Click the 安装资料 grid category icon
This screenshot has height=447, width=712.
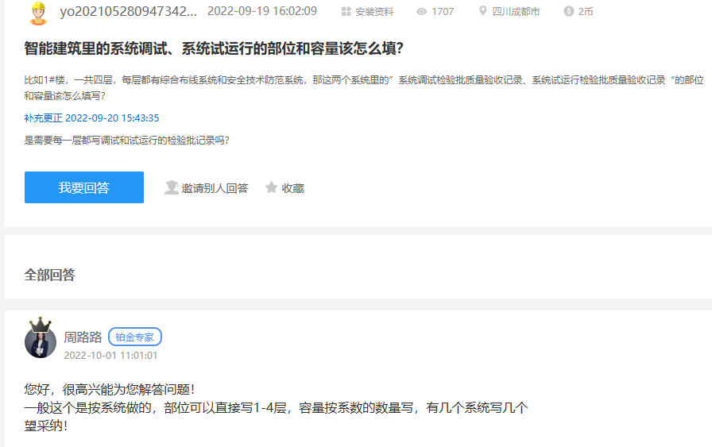coord(346,12)
